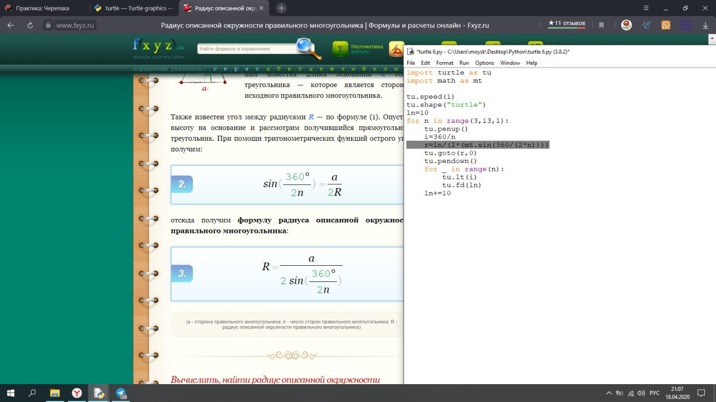716x402 pixels.
Task: Switch to the "turtle — Turtle graphics" browser tab
Action: 134,8
